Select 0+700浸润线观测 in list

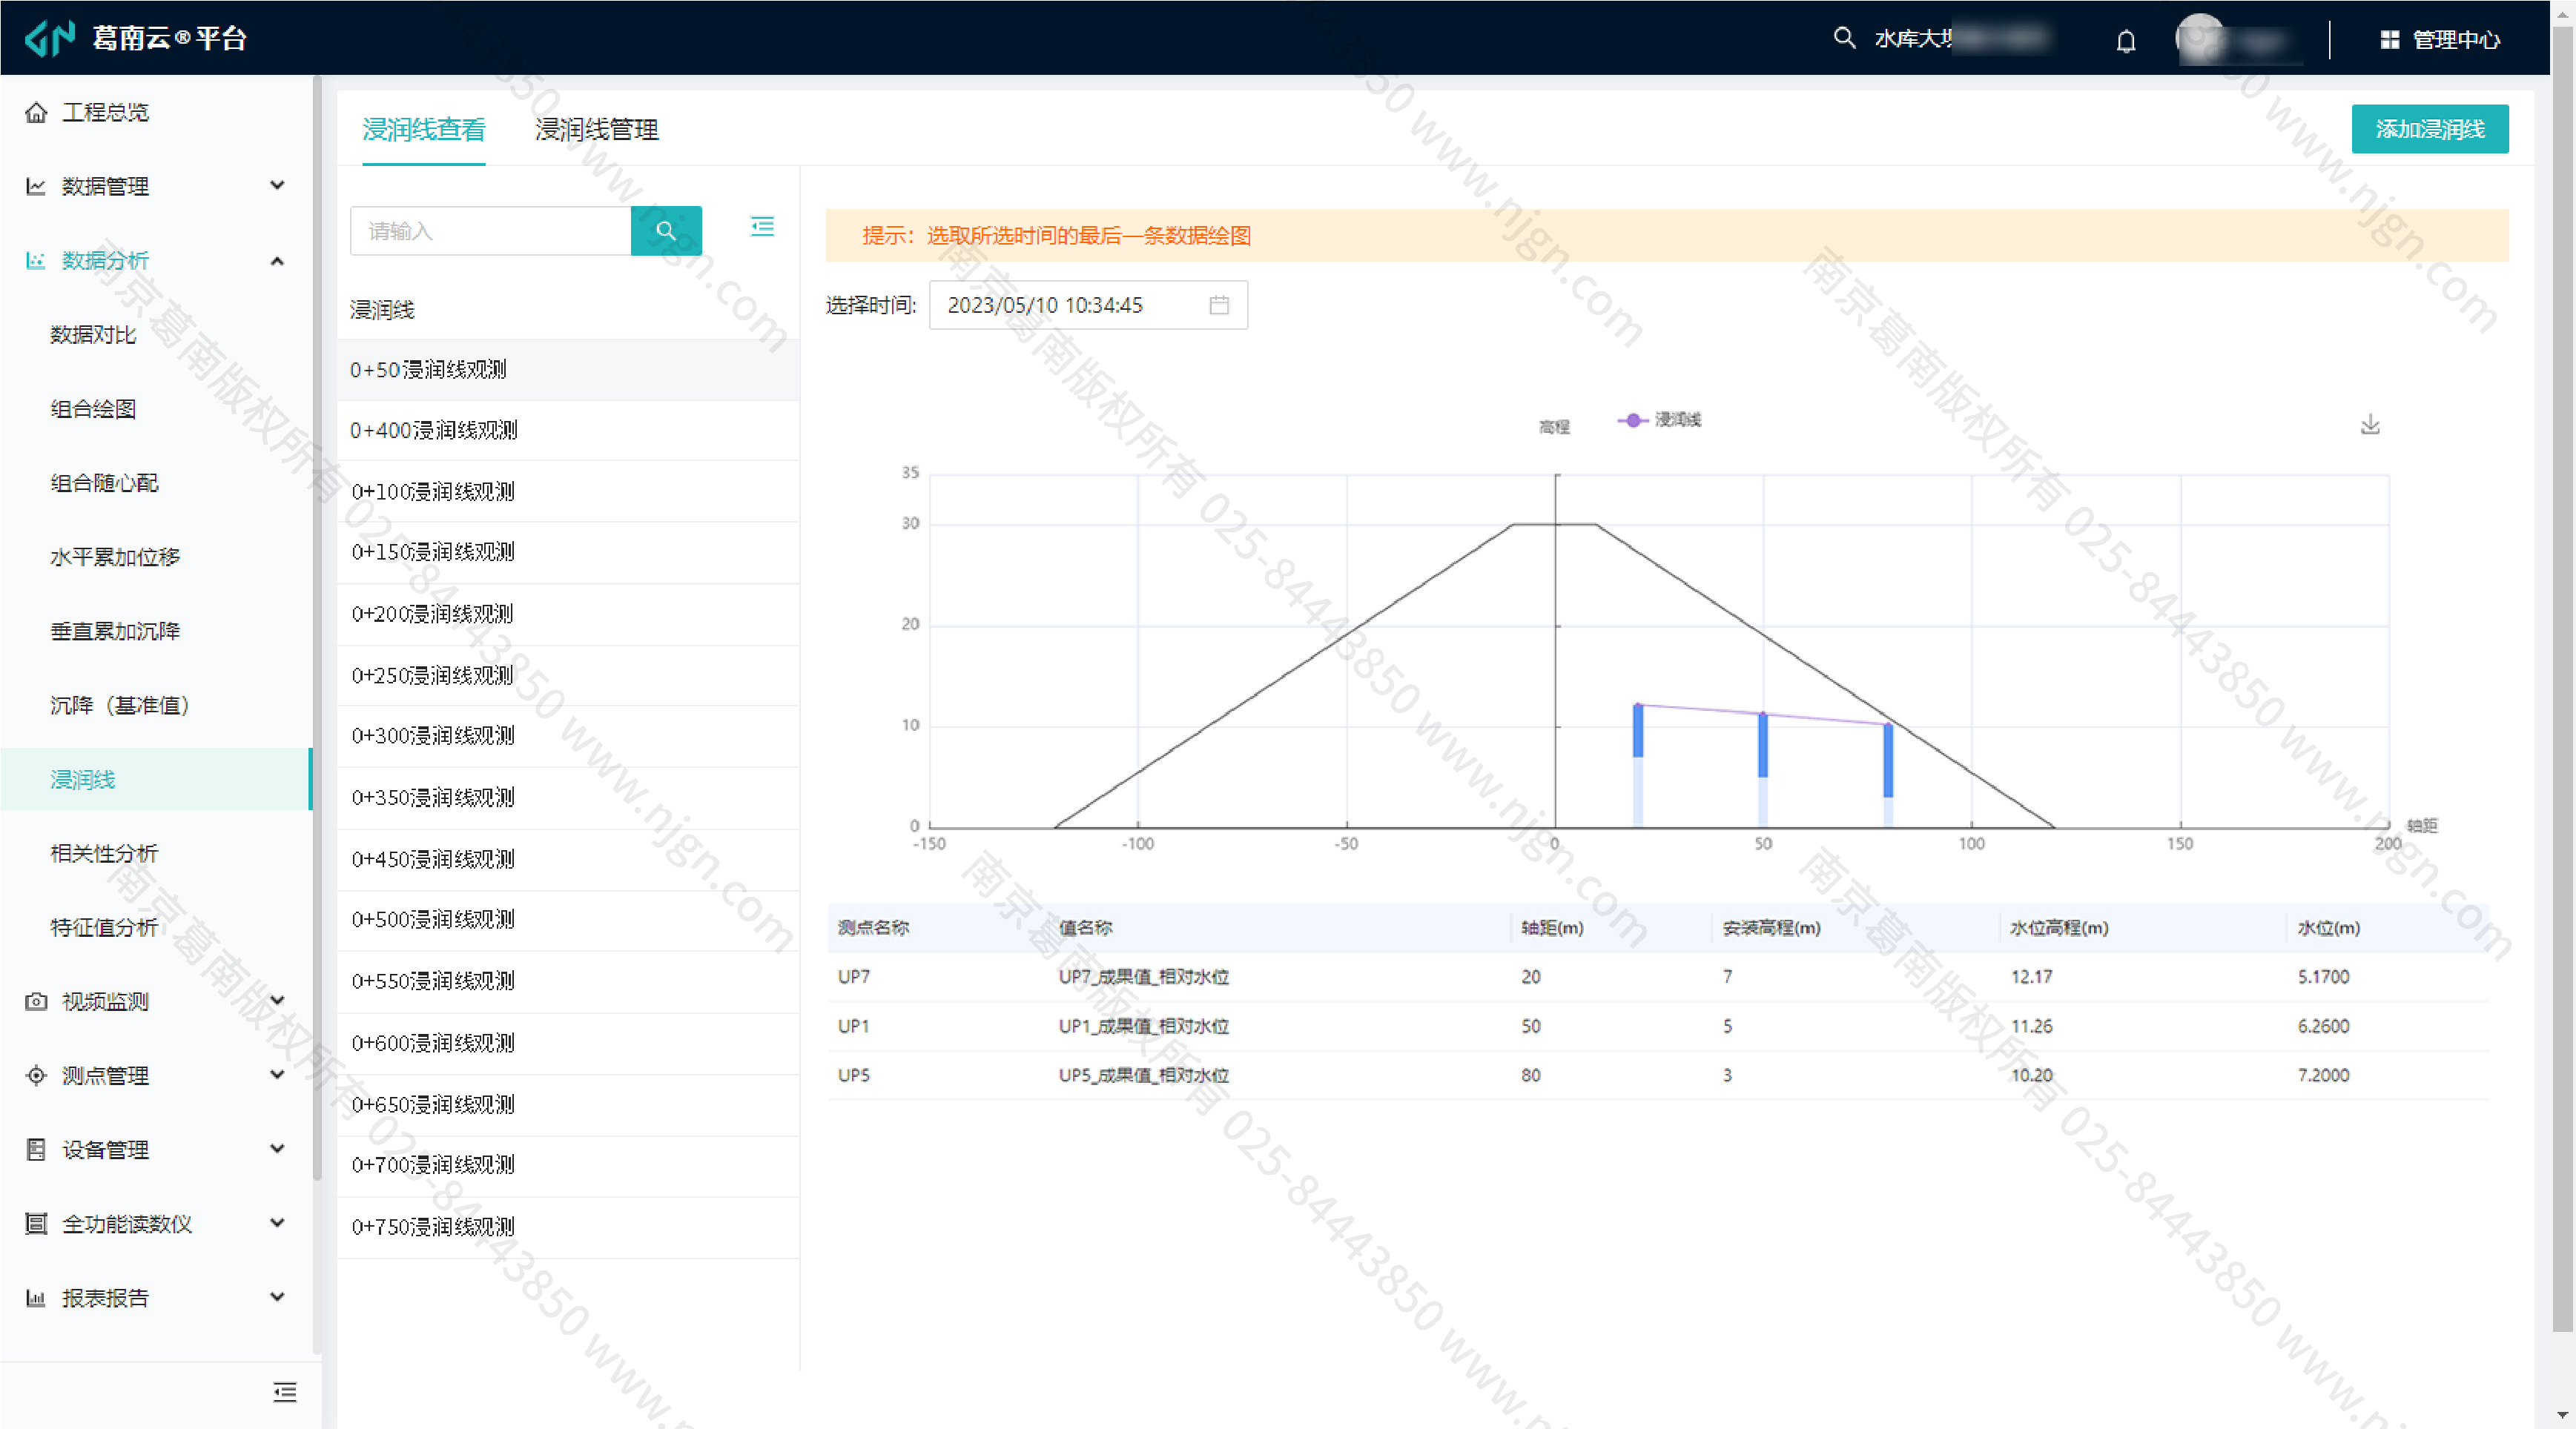tap(568, 1165)
